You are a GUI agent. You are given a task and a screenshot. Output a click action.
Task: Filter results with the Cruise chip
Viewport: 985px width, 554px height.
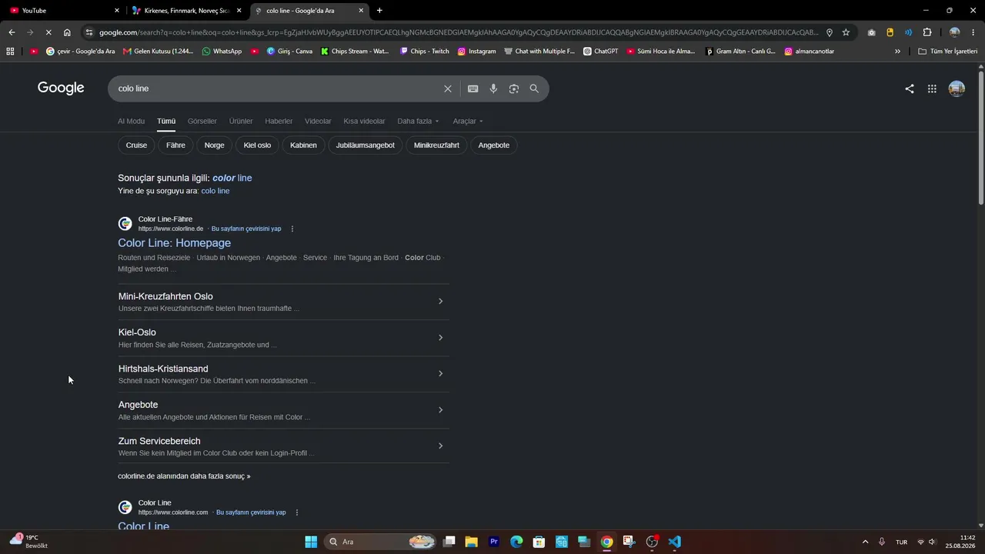(136, 145)
